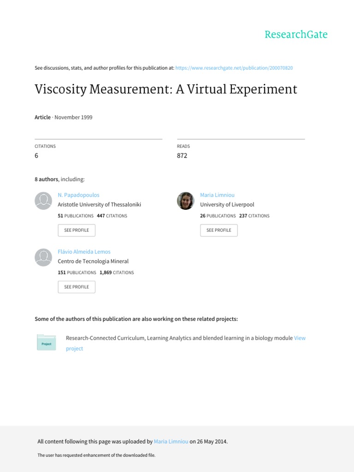The width and height of the screenshot is (354, 472).
Task: Click N. Papadopoulos avatar placeholder icon
Action: pos(43,201)
